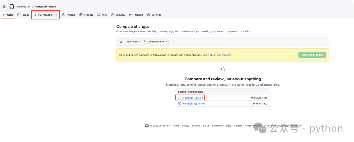Open the Actions tab

(x=69, y=15)
